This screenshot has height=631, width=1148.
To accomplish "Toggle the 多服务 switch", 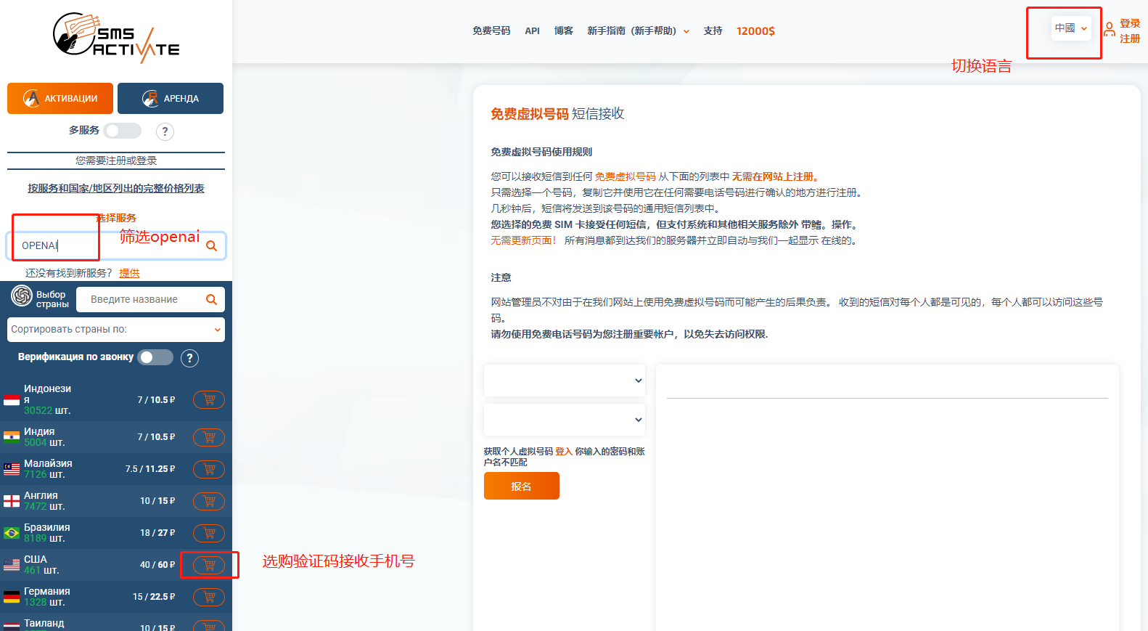I will tap(122, 131).
